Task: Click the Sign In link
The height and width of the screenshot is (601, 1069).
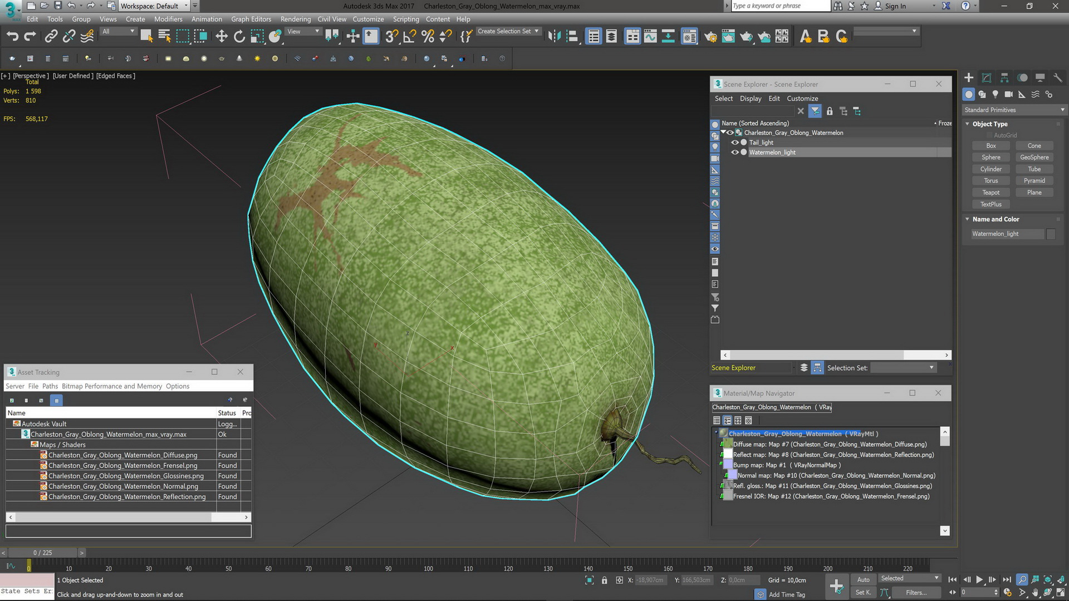Action: pos(895,6)
